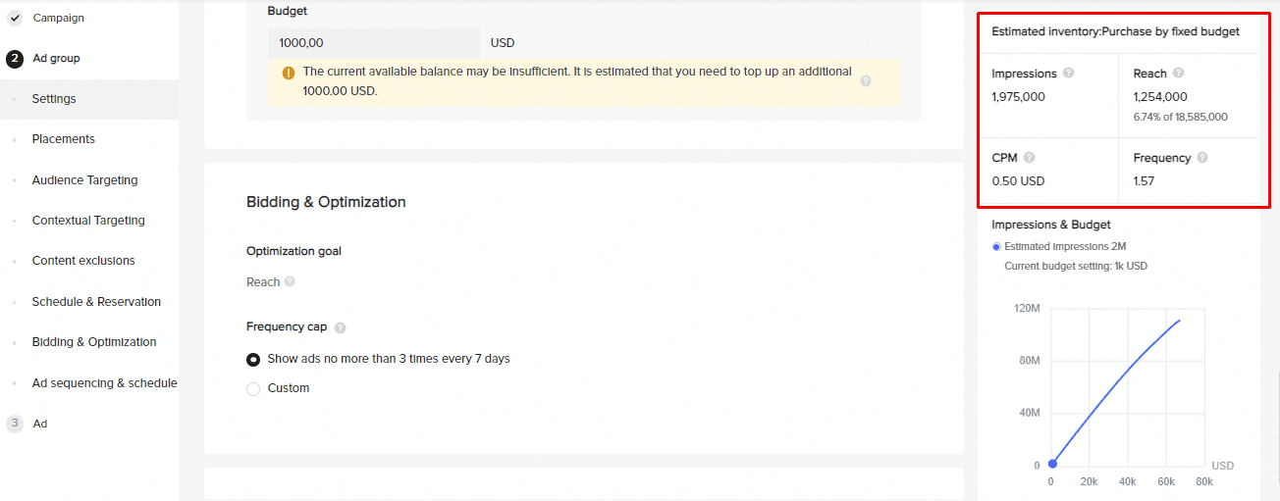Click the CPM help icon
Screen dimensions: 1280x501
[1029, 158]
